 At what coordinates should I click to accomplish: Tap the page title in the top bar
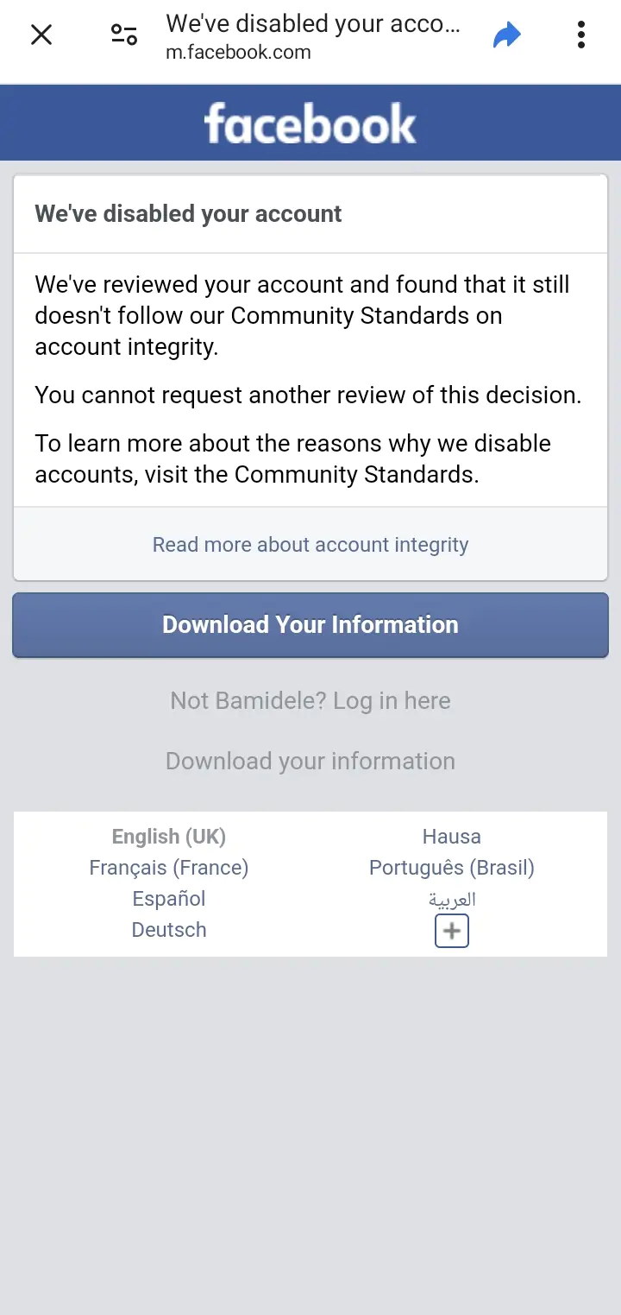[314, 23]
